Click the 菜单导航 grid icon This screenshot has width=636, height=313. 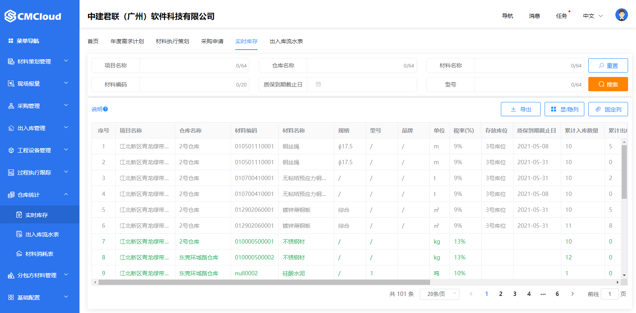[11, 41]
